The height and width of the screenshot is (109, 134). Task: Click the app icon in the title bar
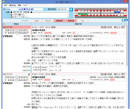4,2
